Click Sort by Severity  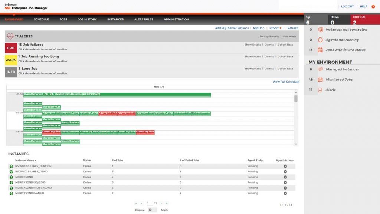click(269, 37)
